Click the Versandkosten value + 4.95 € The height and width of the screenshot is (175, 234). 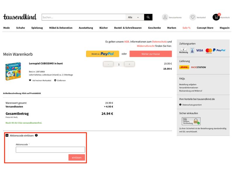[109, 107]
